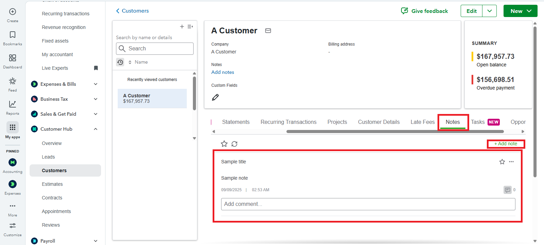Click the horizontal tabs scrollbar
The image size is (544, 245).
[395, 132]
